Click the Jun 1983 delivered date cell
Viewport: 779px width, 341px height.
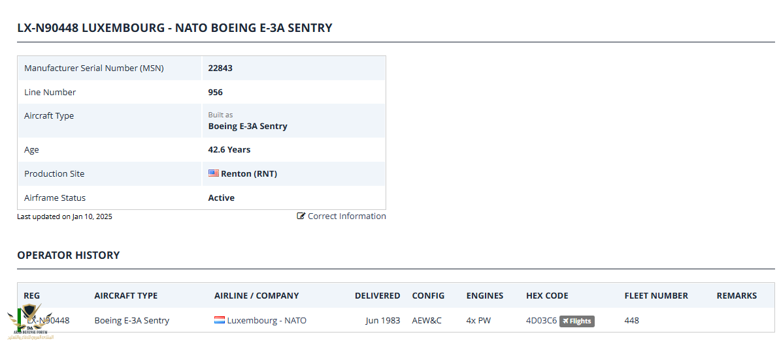382,321
